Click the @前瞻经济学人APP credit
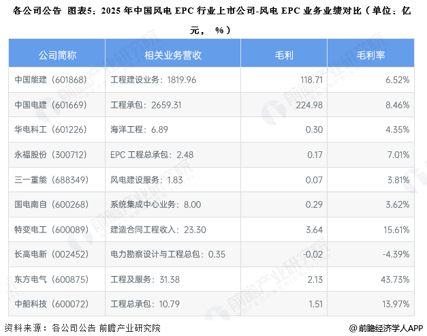This screenshot has height=336, width=427. (386, 328)
